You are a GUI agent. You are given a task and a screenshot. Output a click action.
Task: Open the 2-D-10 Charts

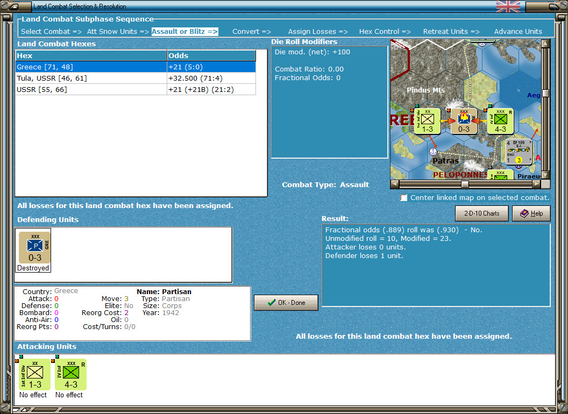(x=482, y=213)
